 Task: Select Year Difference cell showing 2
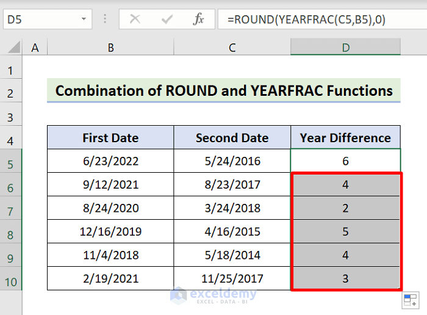[346, 208]
